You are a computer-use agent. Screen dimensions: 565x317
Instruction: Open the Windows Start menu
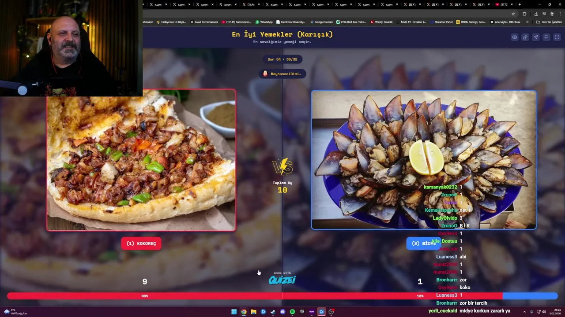[x=234, y=312]
